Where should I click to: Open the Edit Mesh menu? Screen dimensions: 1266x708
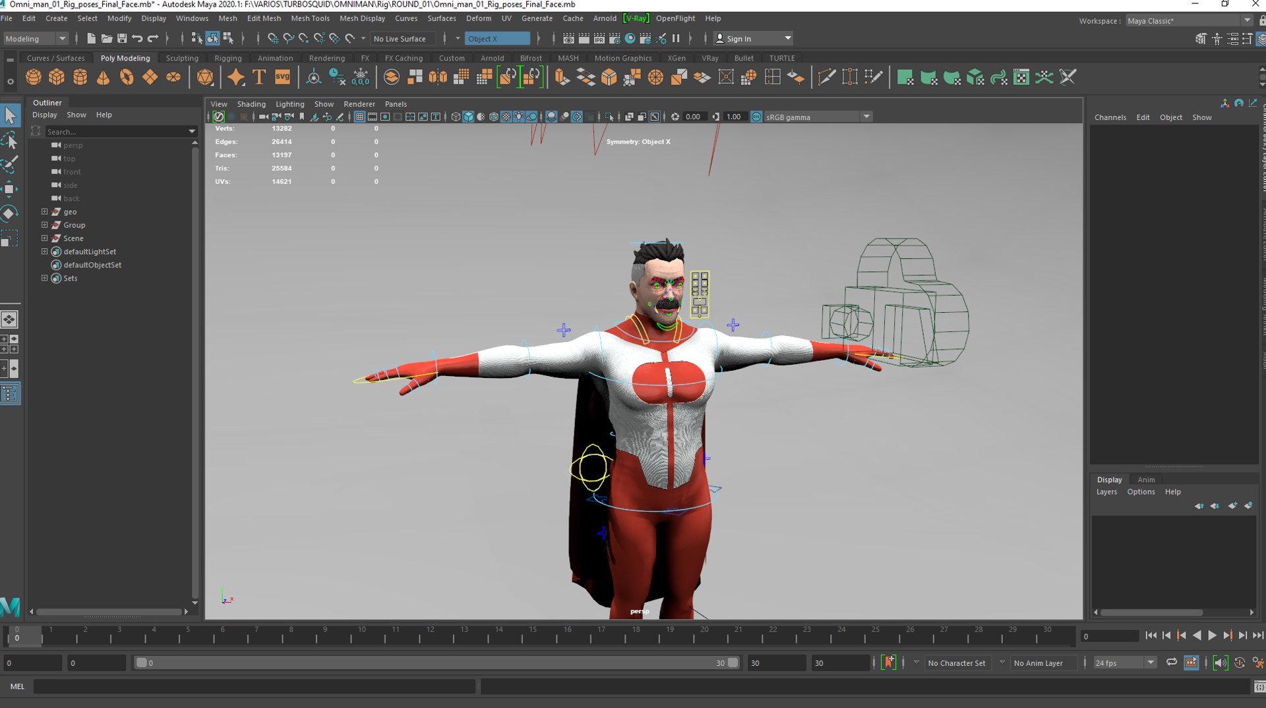264,18
